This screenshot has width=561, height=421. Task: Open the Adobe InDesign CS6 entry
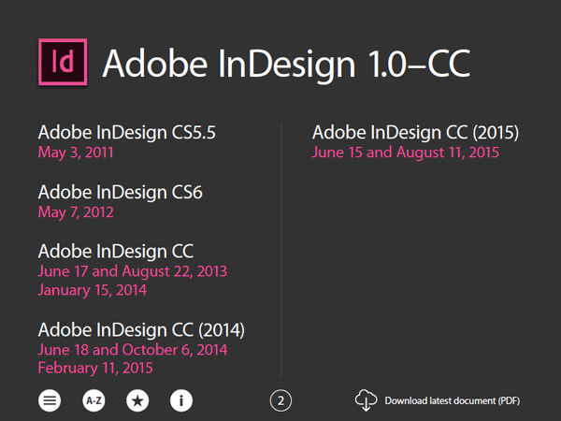(121, 192)
